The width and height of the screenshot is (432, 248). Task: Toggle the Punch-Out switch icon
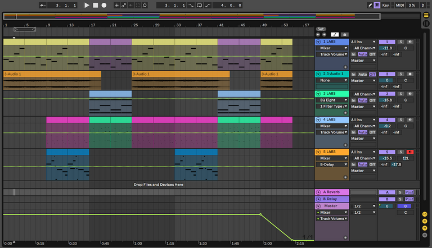(208, 5)
